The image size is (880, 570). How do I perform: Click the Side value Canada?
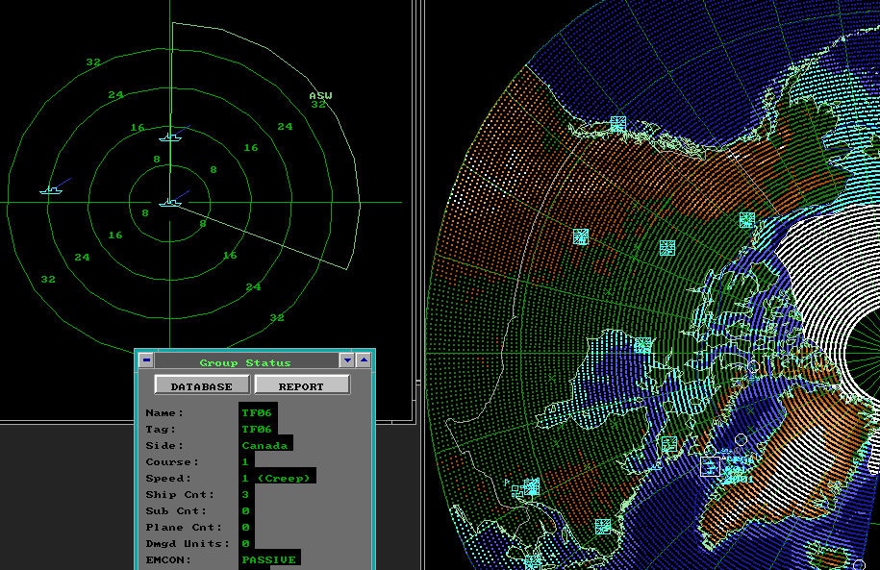pos(264,445)
